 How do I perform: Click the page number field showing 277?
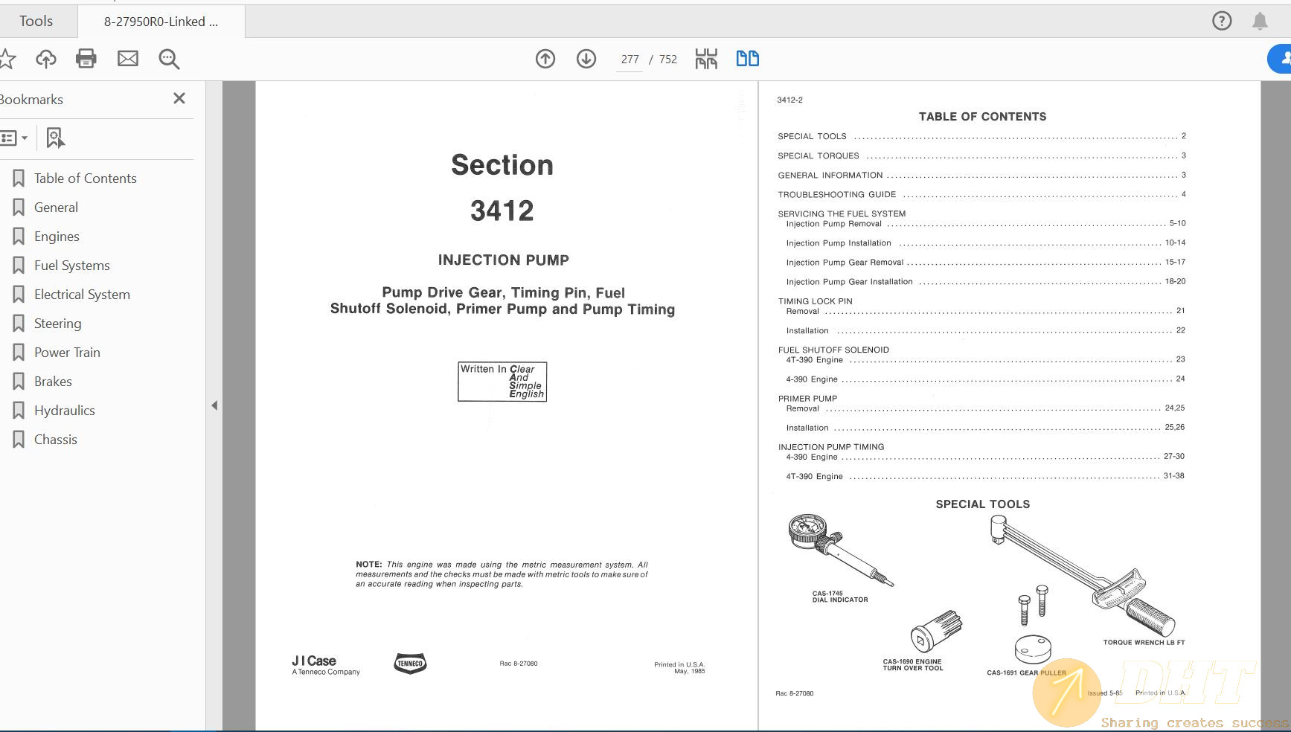[629, 59]
